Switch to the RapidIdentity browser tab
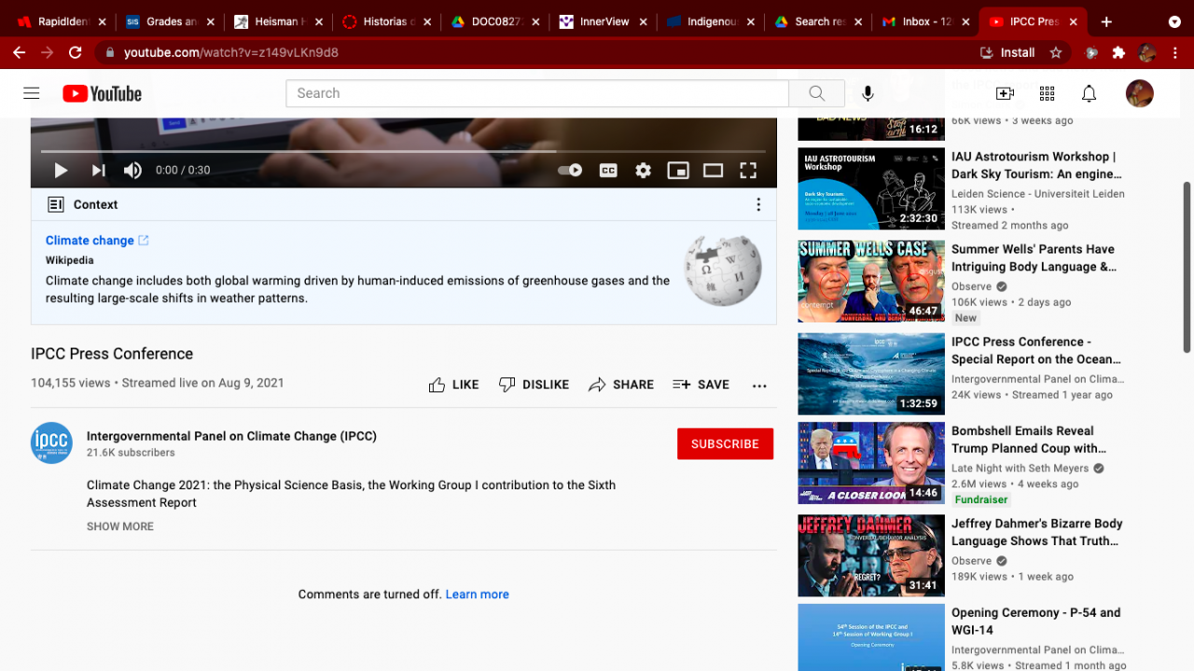This screenshot has width=1194, height=671. pos(56,21)
